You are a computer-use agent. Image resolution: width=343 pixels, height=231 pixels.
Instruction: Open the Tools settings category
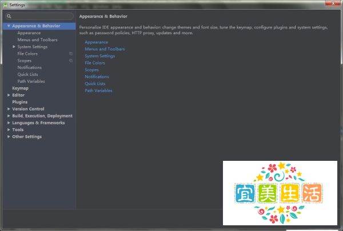pos(18,129)
